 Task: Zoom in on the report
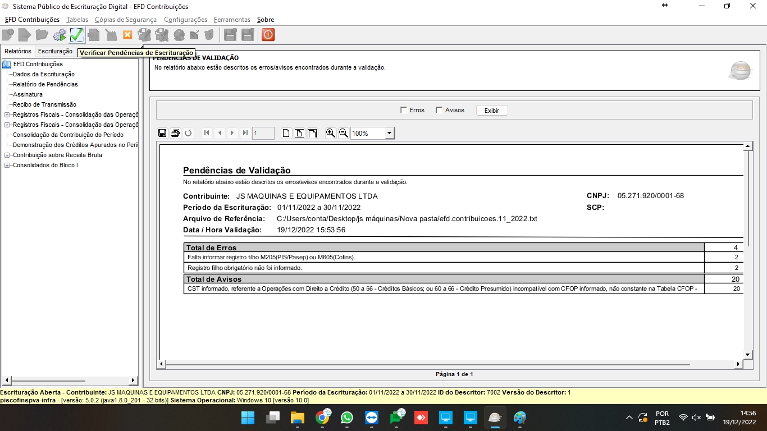331,133
